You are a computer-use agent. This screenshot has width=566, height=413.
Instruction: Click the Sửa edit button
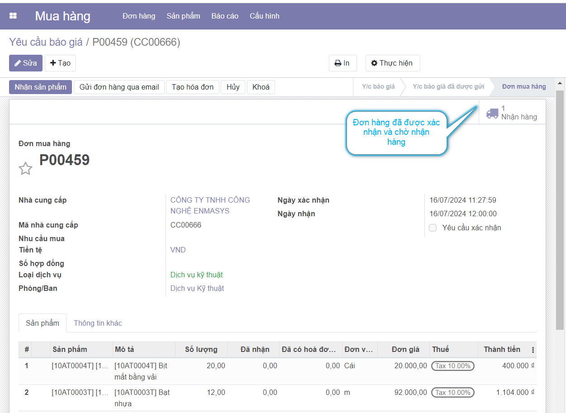point(26,63)
